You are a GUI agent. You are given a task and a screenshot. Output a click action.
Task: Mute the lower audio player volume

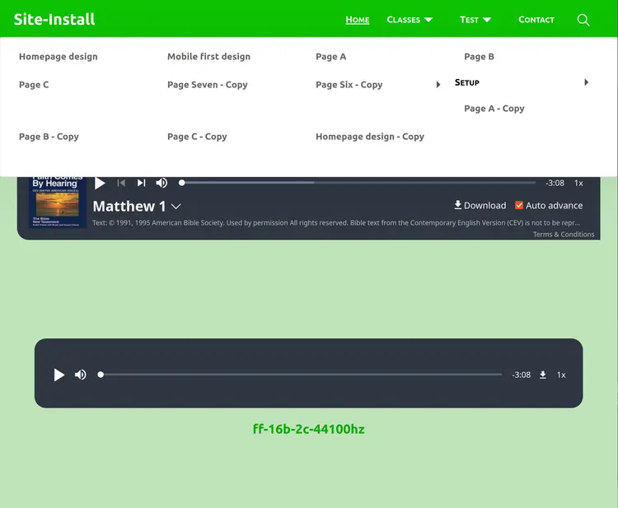[x=81, y=375]
